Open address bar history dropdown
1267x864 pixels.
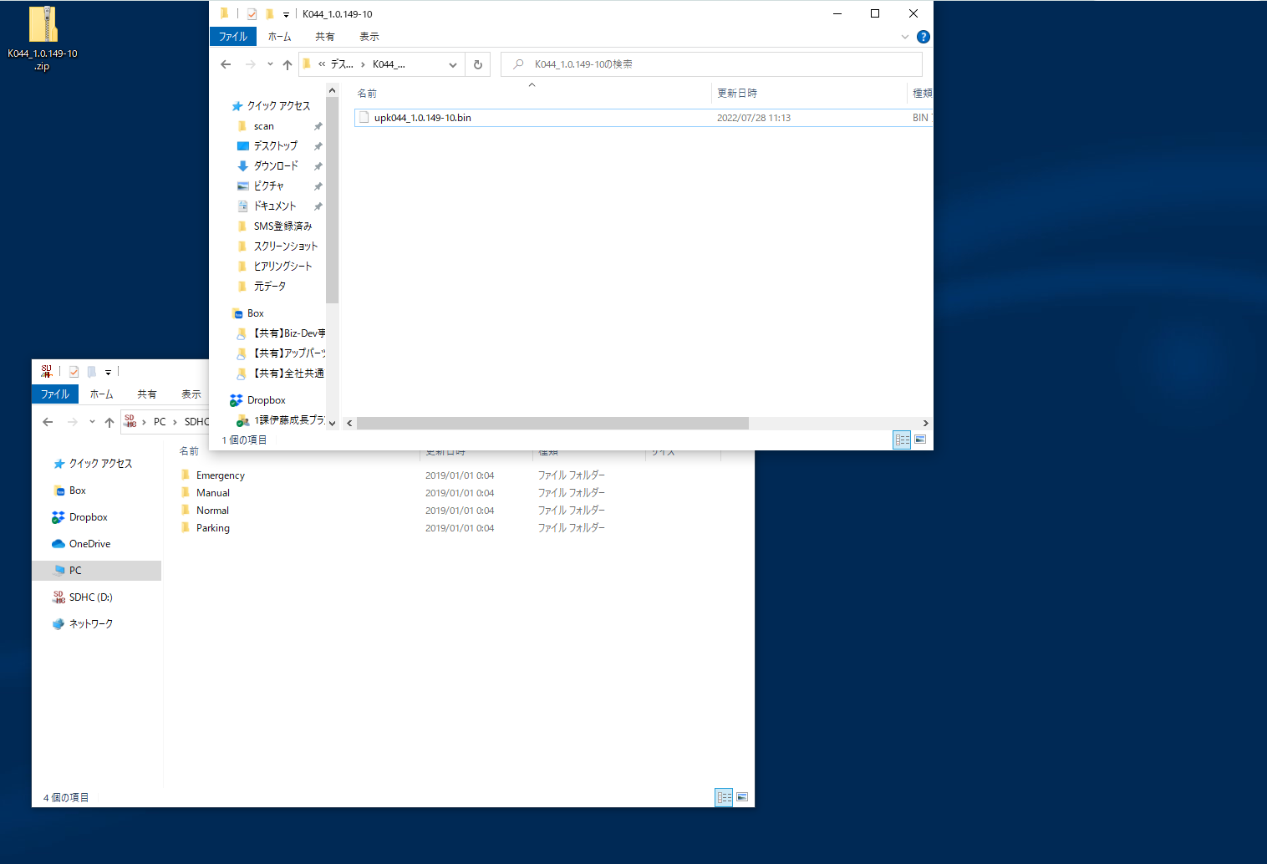tap(453, 64)
